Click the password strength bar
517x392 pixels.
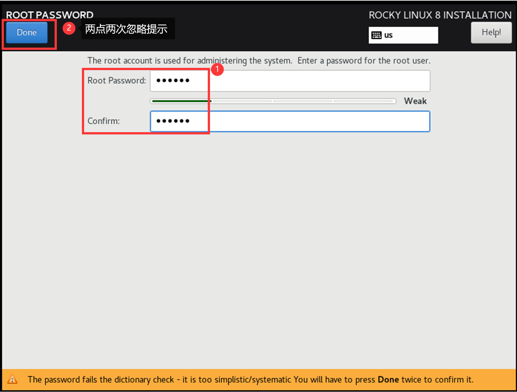[x=273, y=101]
